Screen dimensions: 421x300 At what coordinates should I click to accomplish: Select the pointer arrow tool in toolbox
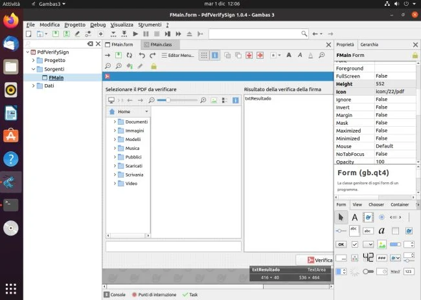coord(341,217)
